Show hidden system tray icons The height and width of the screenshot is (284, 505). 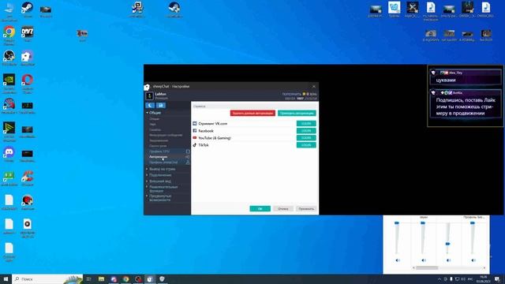(440, 279)
